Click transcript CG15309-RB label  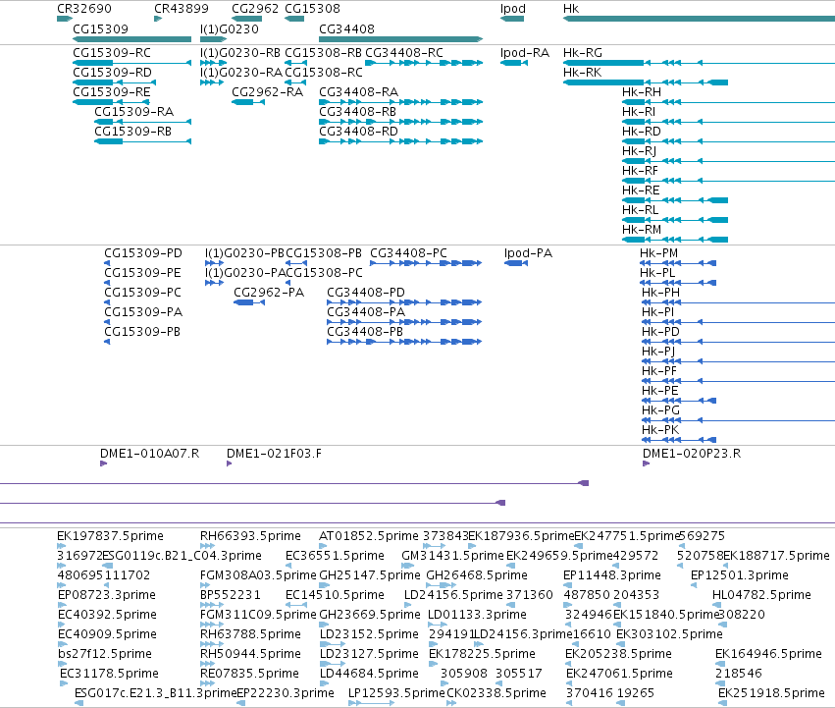click(133, 132)
